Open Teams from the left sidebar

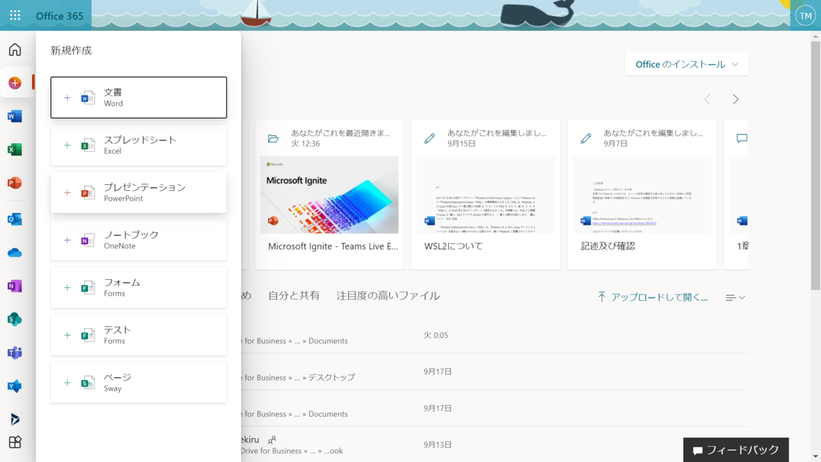tap(14, 353)
